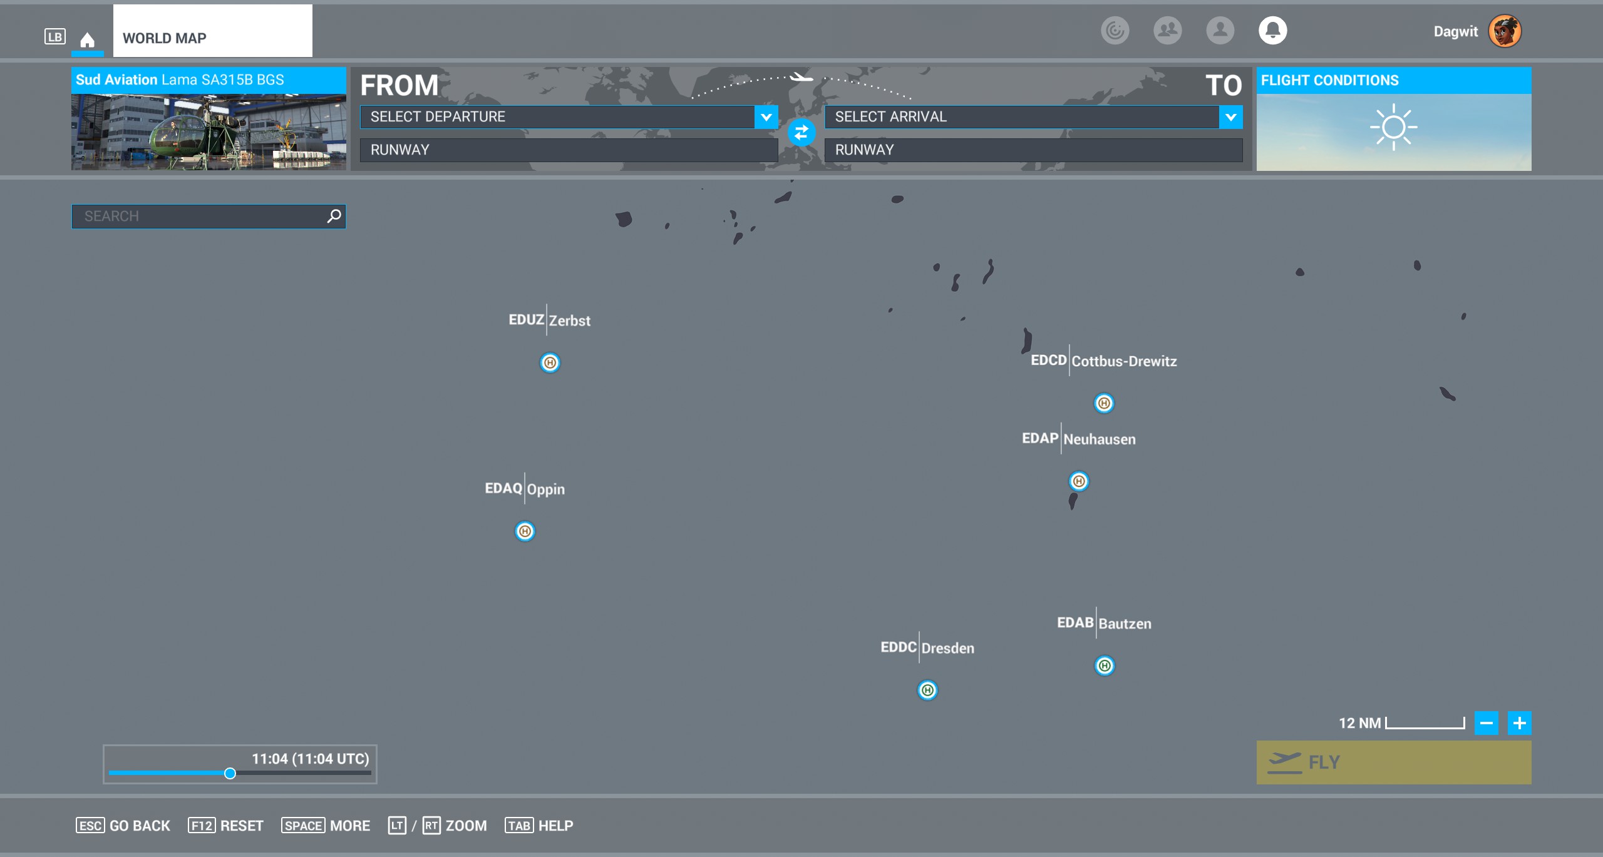Select the EDAQ Oppin airport marker
Viewport: 1603px width, 857px height.
(525, 531)
